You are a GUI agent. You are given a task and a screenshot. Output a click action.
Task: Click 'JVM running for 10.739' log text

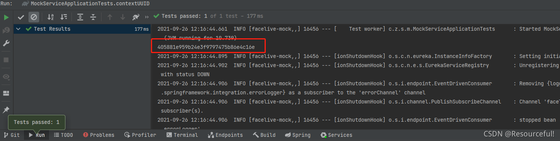[x=200, y=38]
